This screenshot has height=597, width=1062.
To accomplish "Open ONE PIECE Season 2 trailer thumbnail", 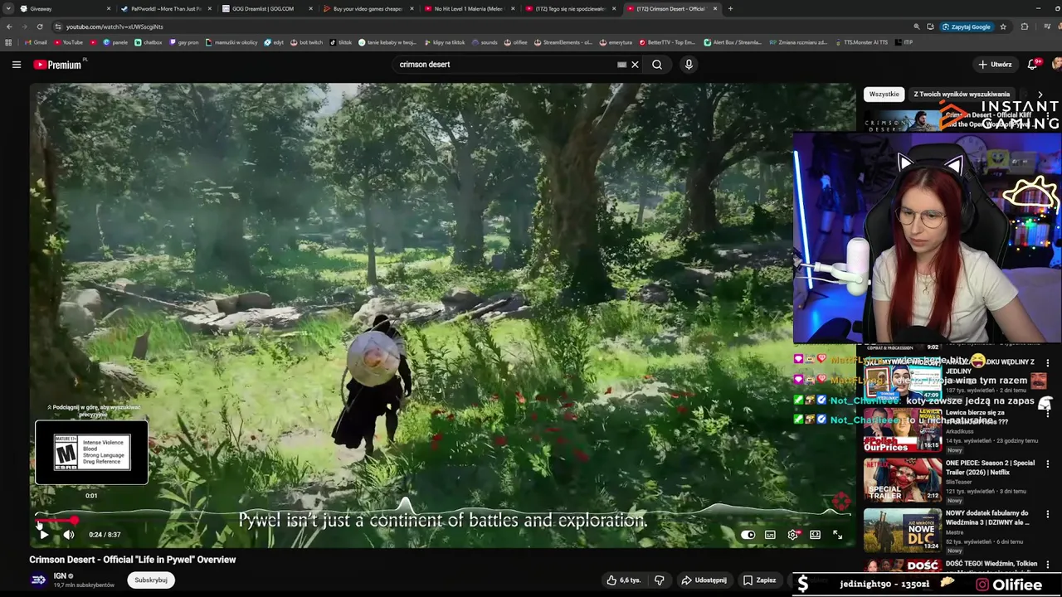I will coord(903,480).
